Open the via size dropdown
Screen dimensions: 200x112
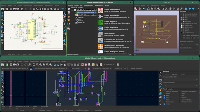pyautogui.click(x=51, y=68)
